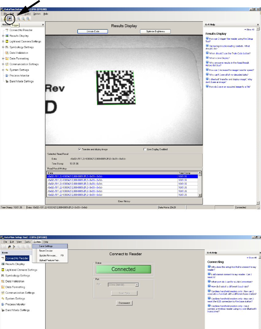Click the greyed save icon in Connect to Reader window toolbar
This screenshot has width=261, height=329.
(4, 247)
